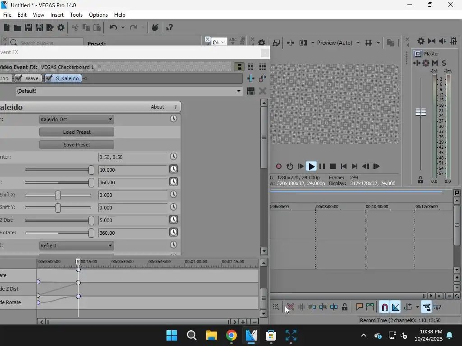The image size is (462, 346).
Task: Open the Kaleido Oct dropdown
Action: click(77, 119)
